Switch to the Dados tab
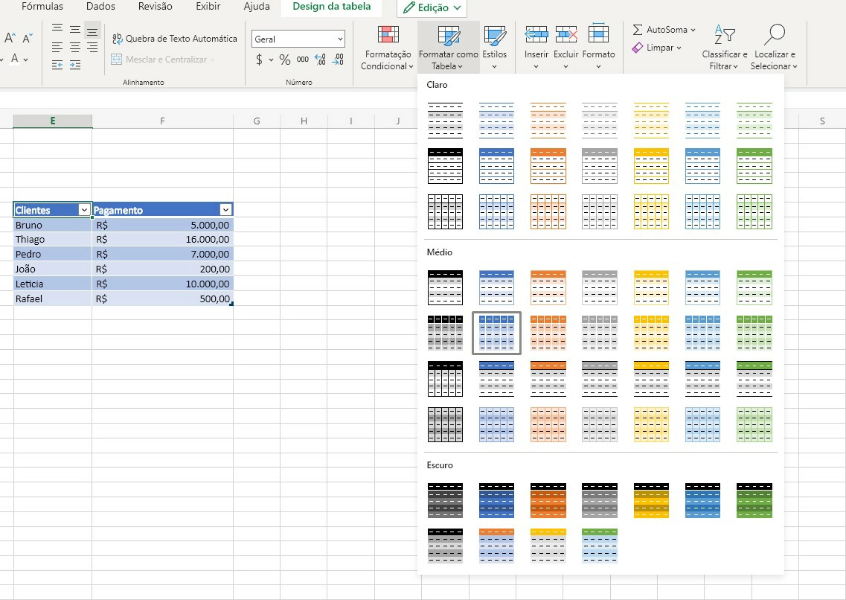This screenshot has width=846, height=600. point(100,7)
